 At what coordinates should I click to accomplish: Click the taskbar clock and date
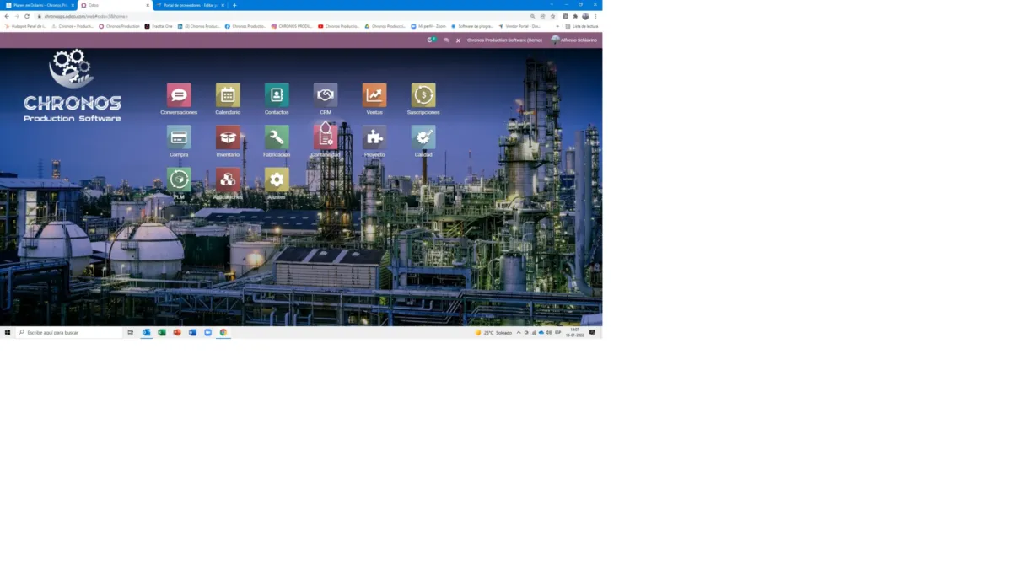[x=573, y=332]
